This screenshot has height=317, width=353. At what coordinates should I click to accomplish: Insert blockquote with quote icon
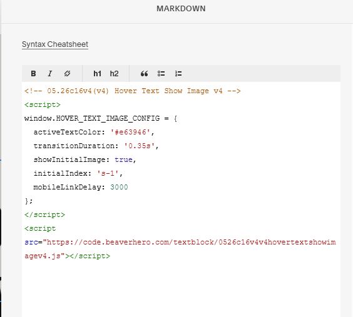[x=145, y=74]
